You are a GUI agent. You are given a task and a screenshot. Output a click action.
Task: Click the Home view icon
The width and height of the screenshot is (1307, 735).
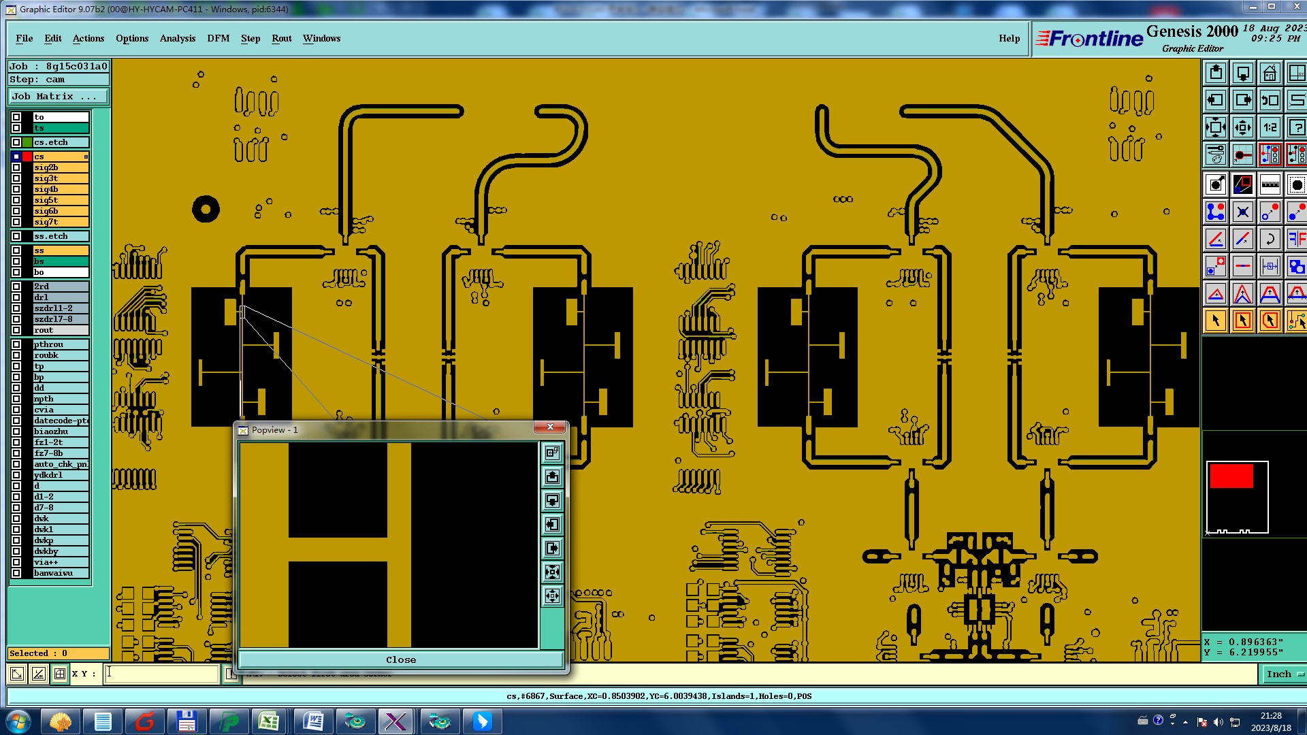pos(1270,73)
